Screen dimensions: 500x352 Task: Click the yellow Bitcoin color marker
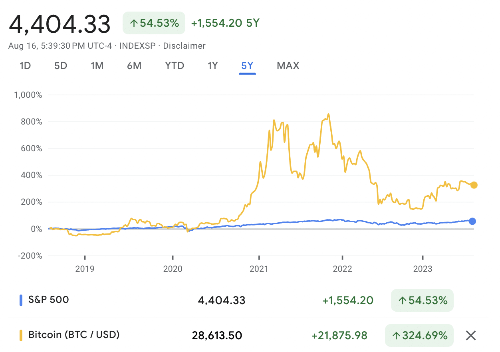pos(21,334)
